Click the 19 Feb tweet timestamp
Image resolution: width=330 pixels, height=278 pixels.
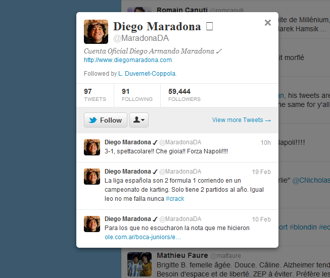coord(261,172)
